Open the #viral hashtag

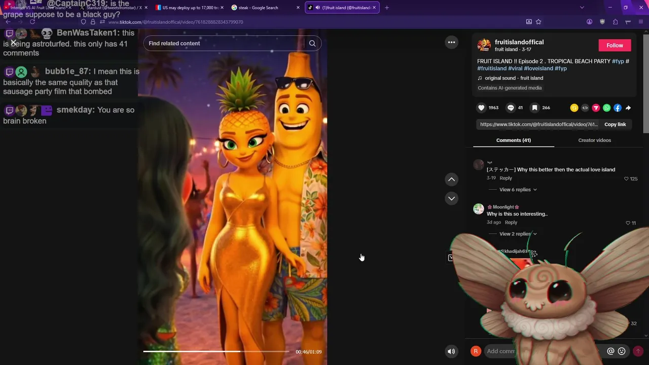tap(515, 68)
